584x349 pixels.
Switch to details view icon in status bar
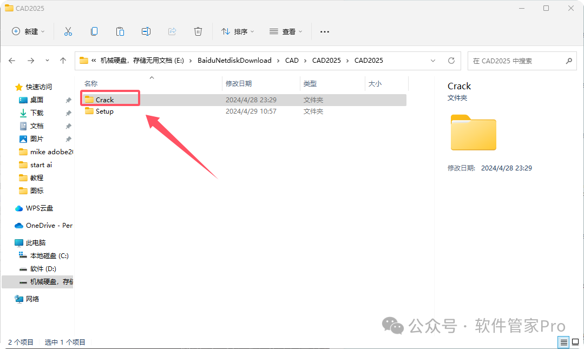pyautogui.click(x=564, y=342)
